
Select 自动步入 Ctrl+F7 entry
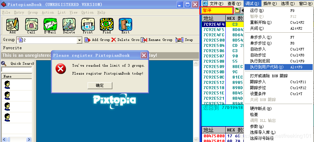point(279,49)
